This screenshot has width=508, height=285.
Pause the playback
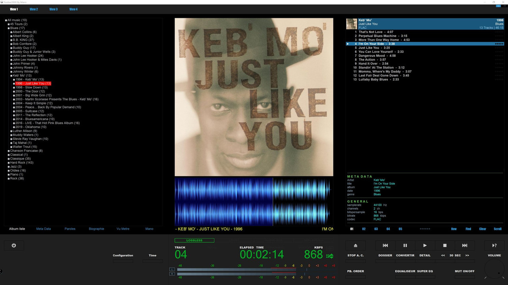point(405,245)
